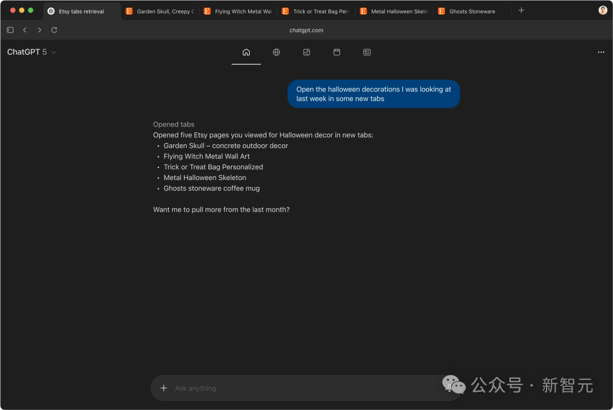The image size is (613, 410).
Task: Click the plus icon inside the Ask anything bar
Action: pos(163,388)
